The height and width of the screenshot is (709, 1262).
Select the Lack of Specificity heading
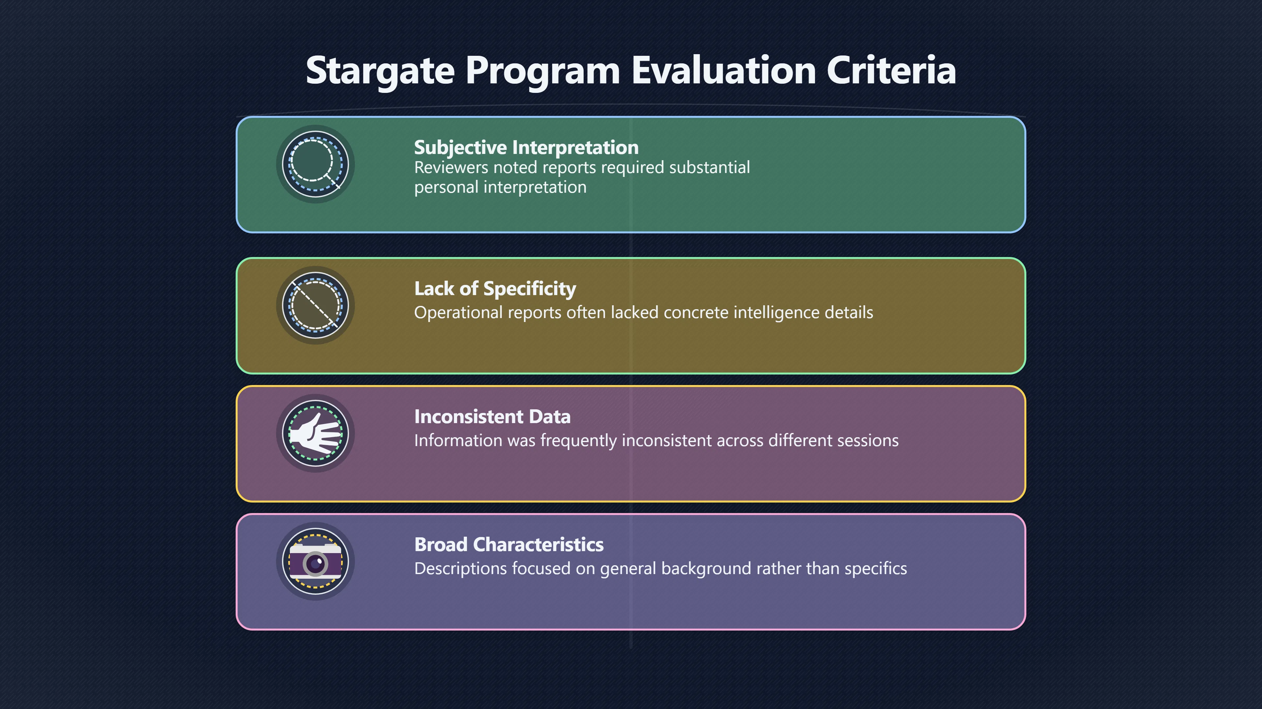click(x=495, y=289)
